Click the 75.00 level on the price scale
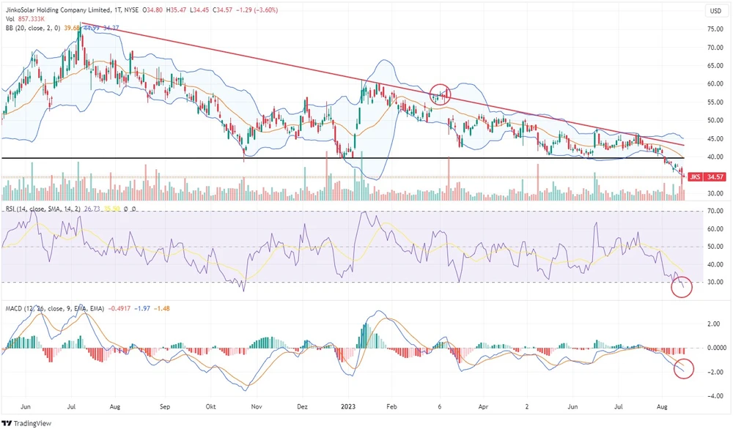The height and width of the screenshot is (429, 733). click(x=715, y=29)
